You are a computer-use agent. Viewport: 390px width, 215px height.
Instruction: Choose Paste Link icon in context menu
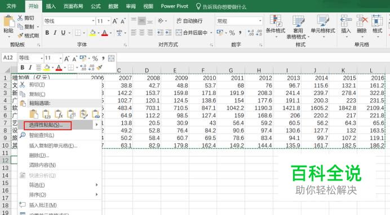tap(95, 114)
